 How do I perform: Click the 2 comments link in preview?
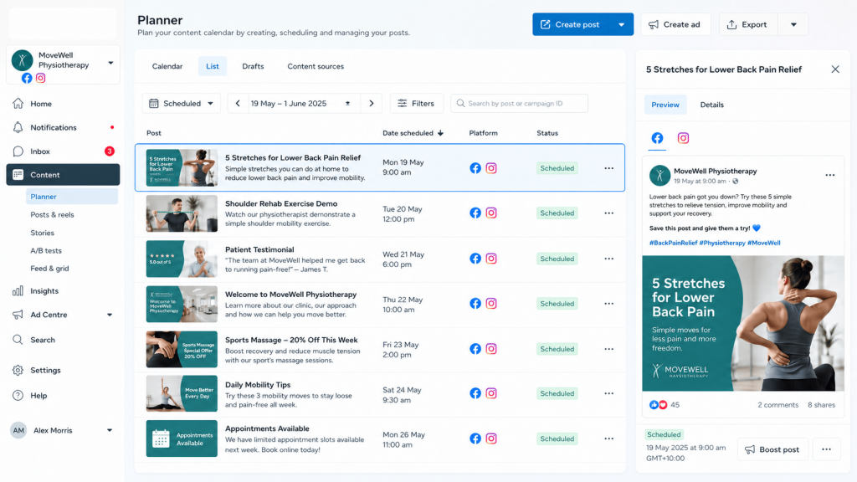(x=777, y=405)
